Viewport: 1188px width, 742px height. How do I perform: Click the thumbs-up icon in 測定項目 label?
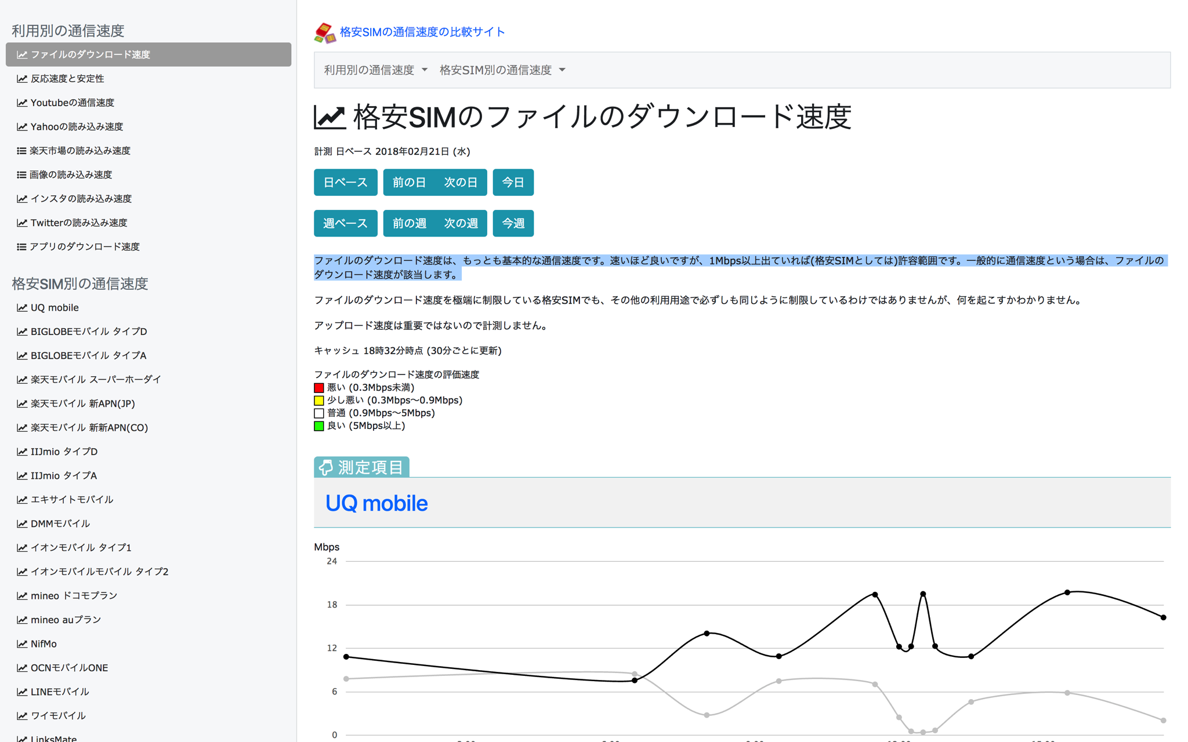pos(326,467)
